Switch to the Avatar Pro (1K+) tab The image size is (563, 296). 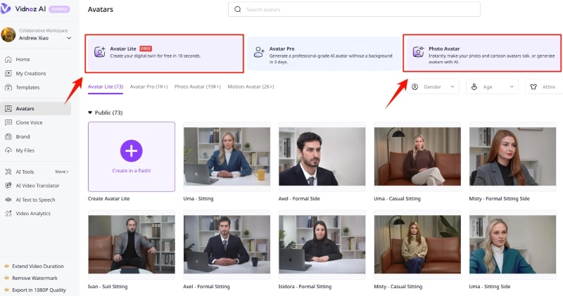pos(148,86)
